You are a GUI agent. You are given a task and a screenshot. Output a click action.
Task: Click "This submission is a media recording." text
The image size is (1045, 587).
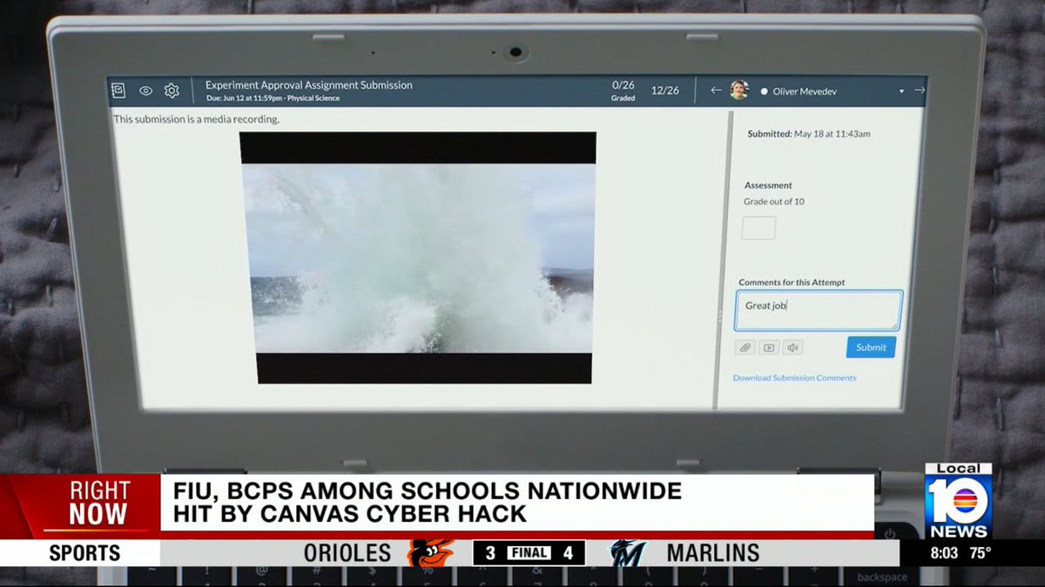tap(197, 119)
